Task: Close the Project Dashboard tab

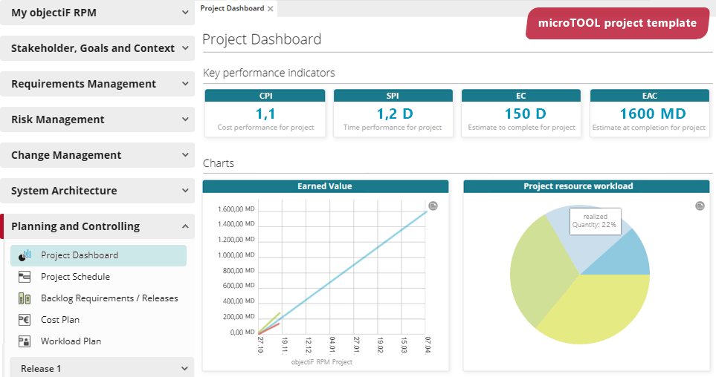Action: coord(271,9)
